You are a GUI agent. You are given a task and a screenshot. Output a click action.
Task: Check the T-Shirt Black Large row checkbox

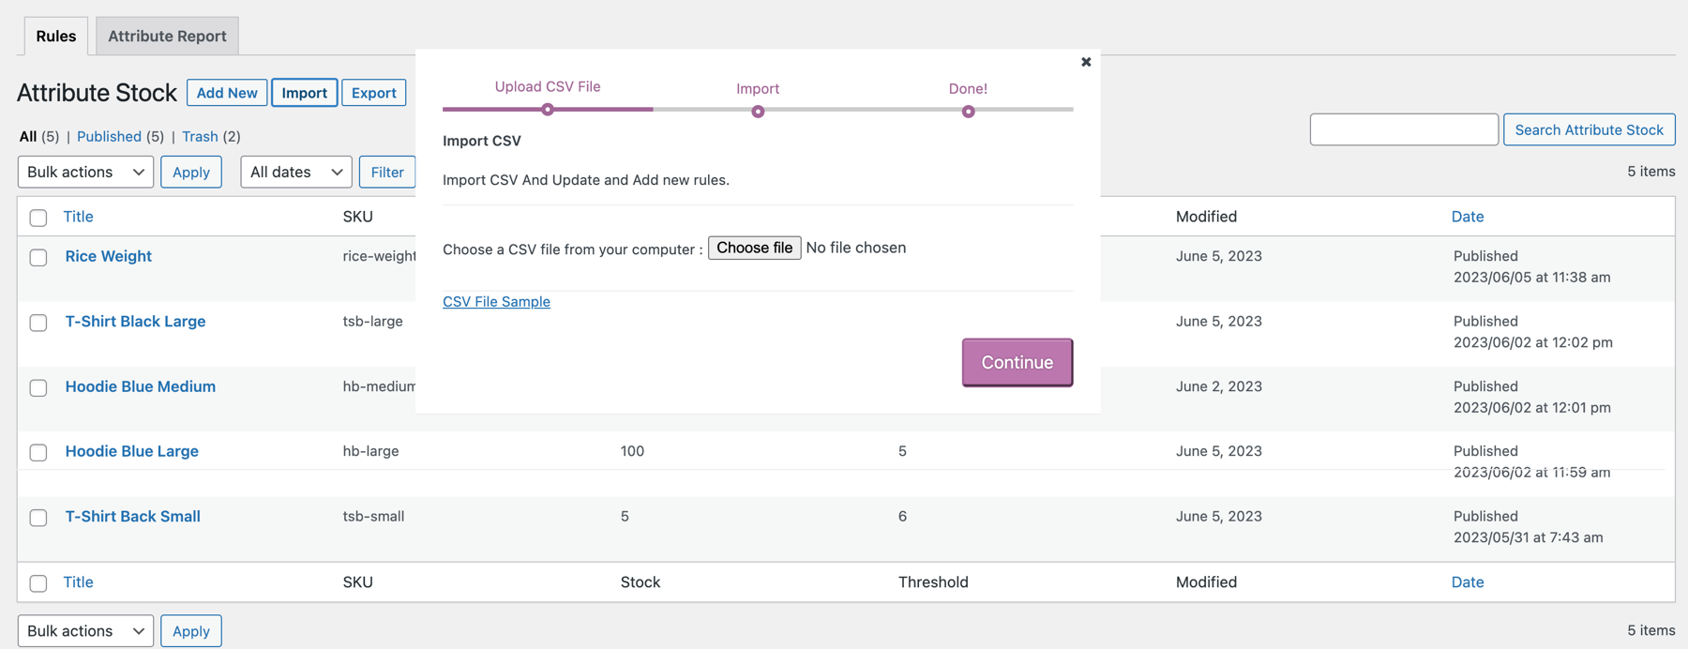(x=38, y=323)
